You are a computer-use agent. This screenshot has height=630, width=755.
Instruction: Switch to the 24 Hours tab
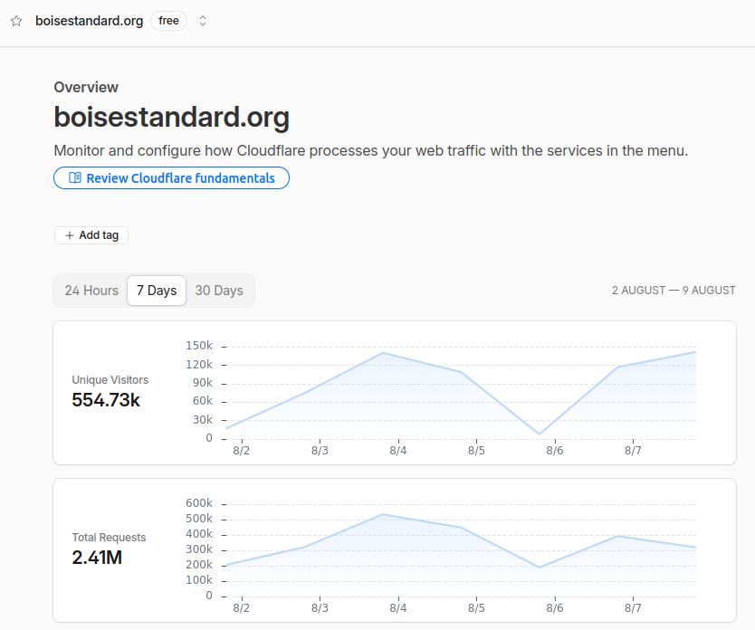pyautogui.click(x=91, y=291)
